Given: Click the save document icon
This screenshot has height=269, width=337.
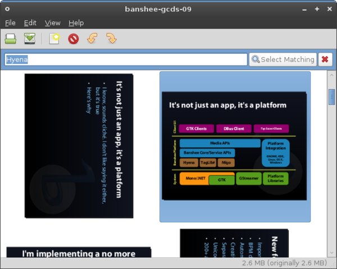Looking at the screenshot, I should (x=30, y=39).
